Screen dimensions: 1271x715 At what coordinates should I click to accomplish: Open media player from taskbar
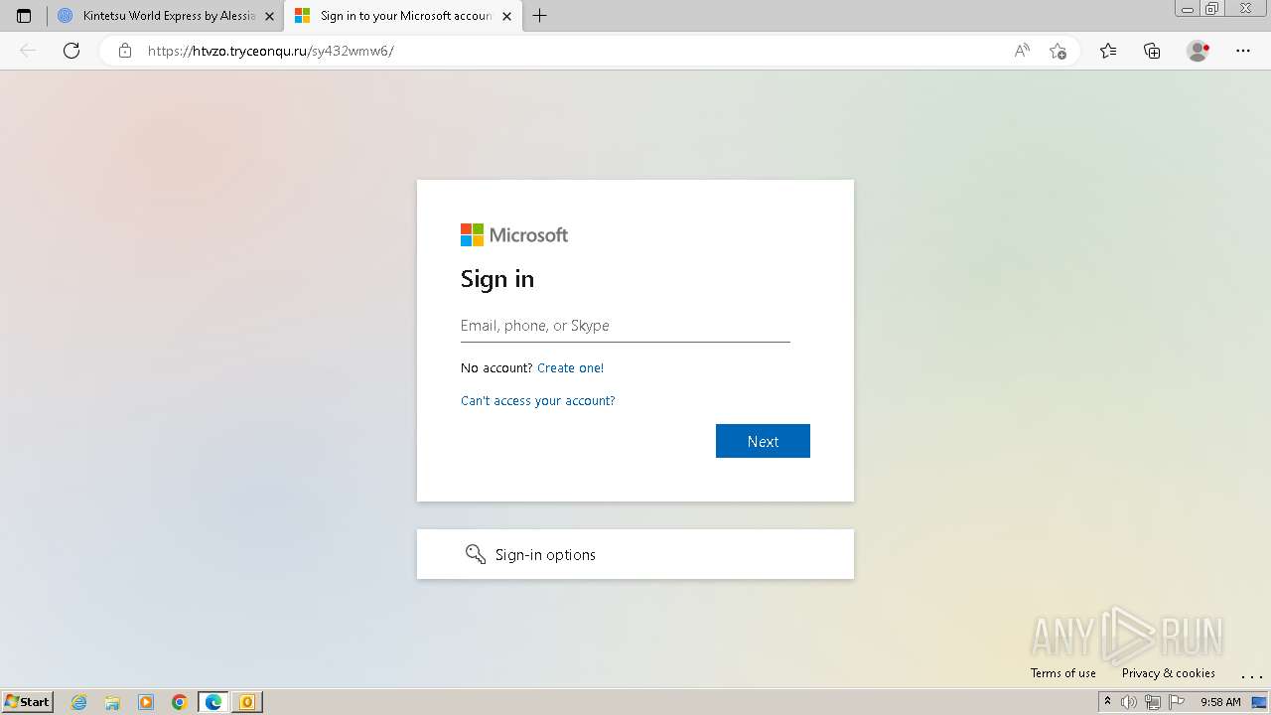tap(146, 702)
